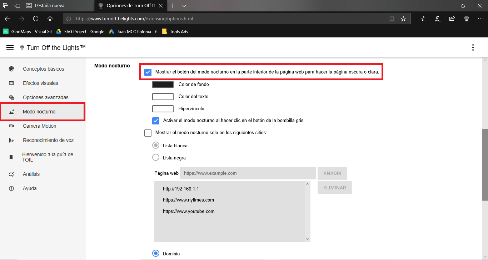Click the Análisis chart icon
This screenshot has height=260, width=488.
(x=11, y=174)
